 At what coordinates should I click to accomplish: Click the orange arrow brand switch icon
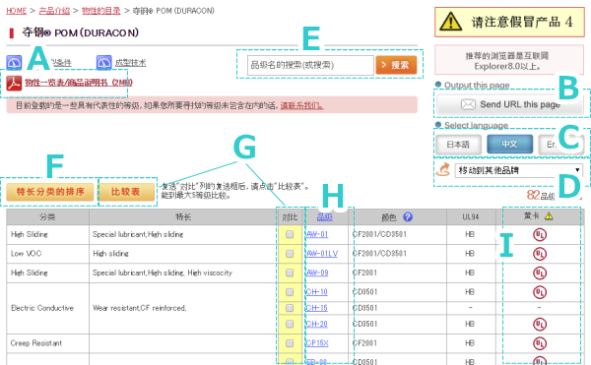click(443, 169)
